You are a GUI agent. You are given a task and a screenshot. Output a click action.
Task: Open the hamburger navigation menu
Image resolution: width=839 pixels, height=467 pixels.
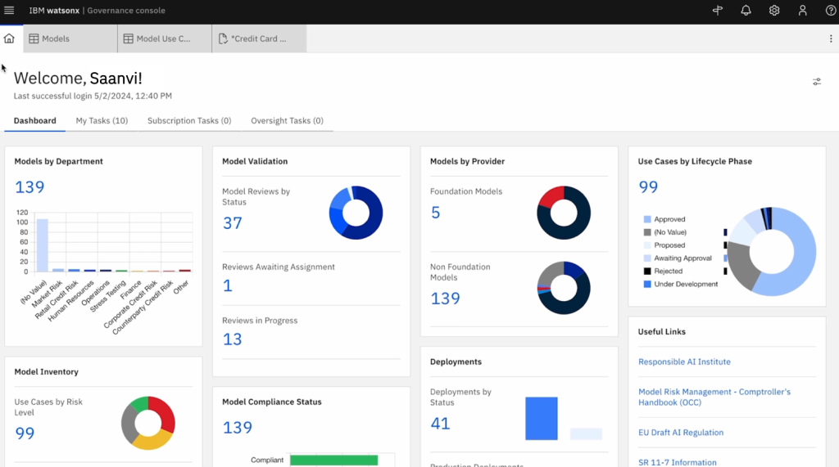(9, 10)
